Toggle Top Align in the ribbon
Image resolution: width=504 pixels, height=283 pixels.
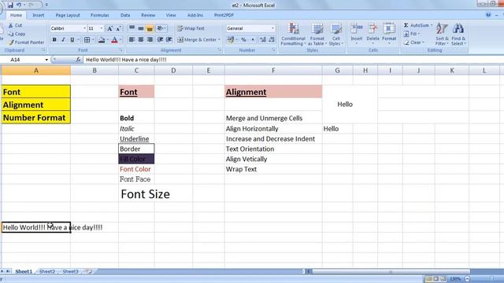tap(132, 28)
